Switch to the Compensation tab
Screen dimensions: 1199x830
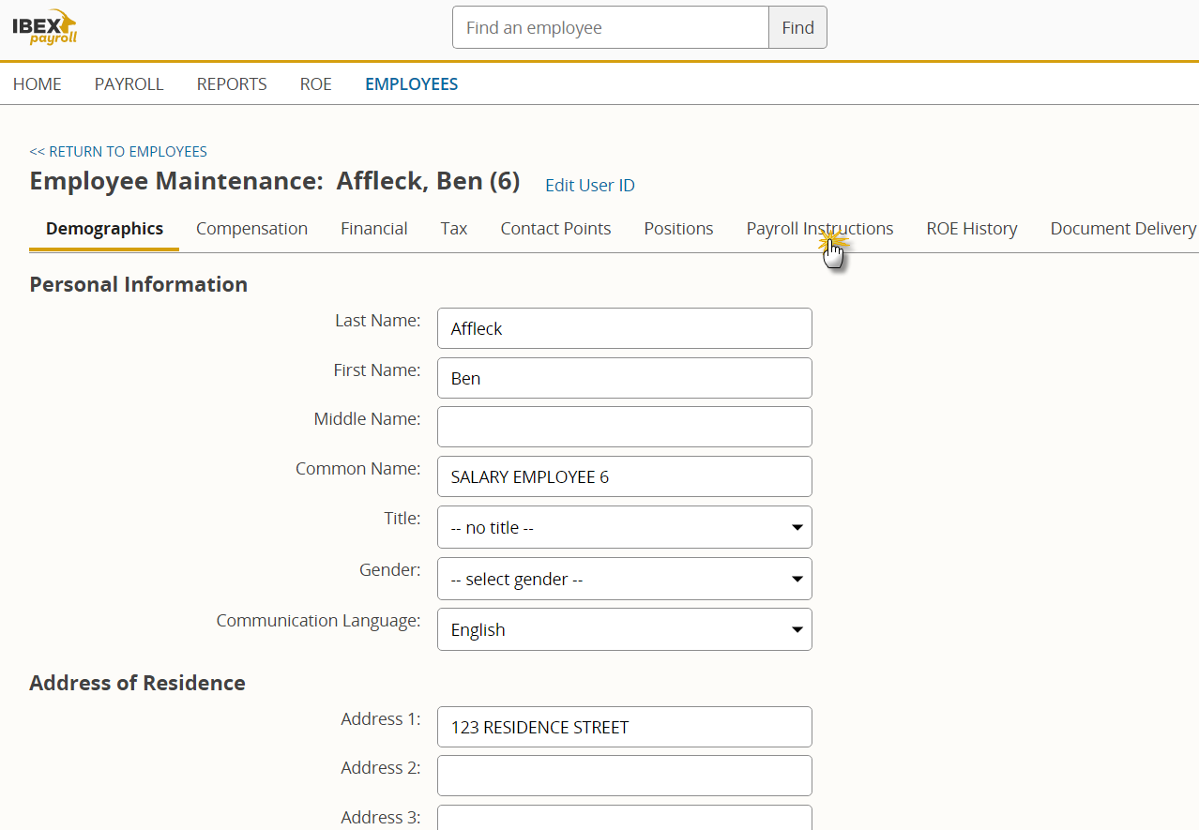pos(251,228)
